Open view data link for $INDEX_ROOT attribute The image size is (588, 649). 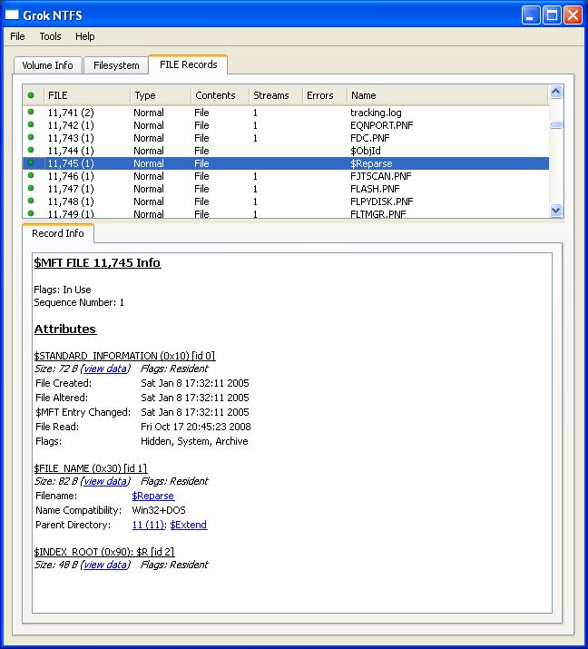click(105, 565)
